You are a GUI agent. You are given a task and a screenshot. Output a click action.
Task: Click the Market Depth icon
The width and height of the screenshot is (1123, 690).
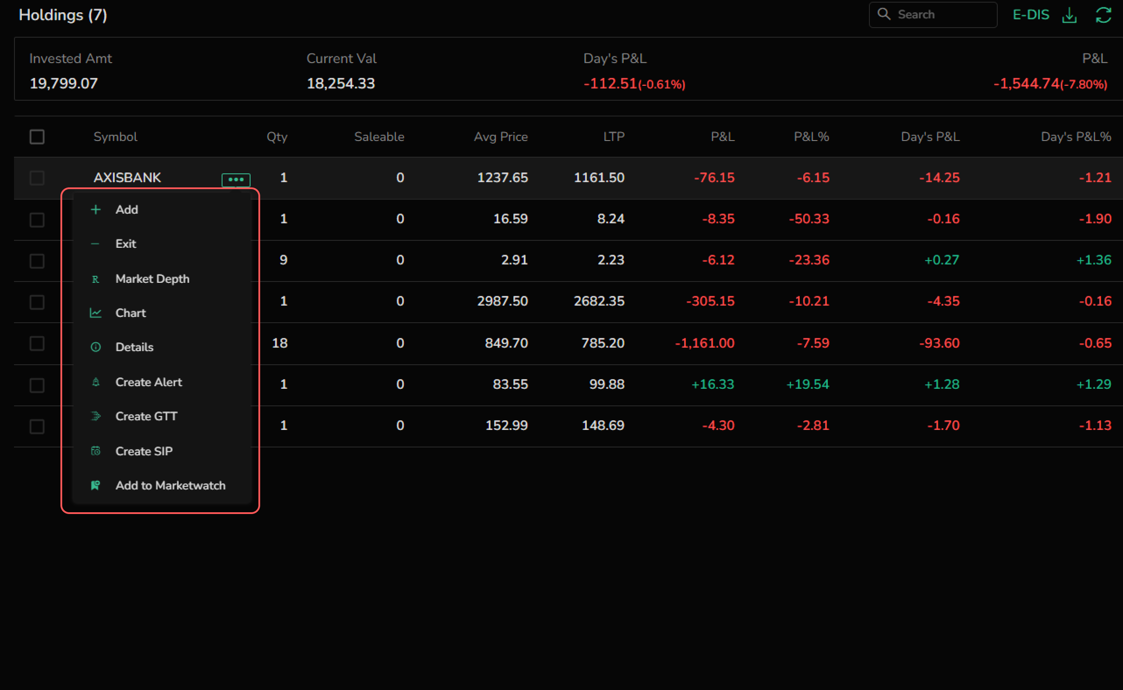(x=95, y=279)
